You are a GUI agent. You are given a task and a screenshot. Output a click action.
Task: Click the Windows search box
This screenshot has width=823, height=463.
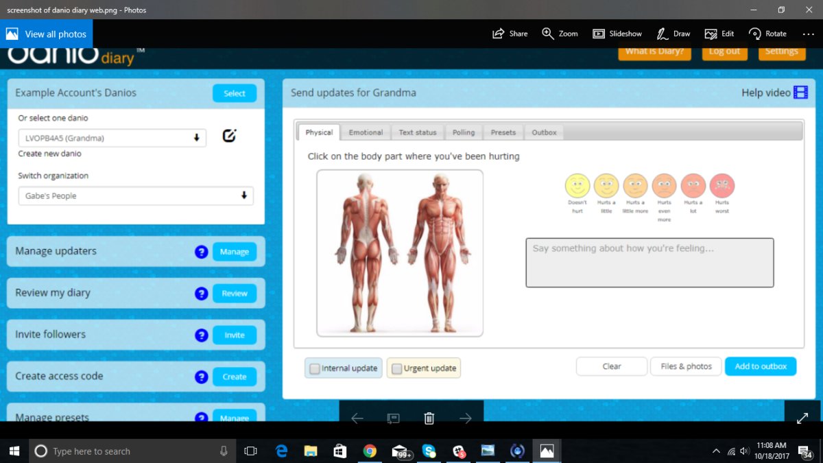131,451
